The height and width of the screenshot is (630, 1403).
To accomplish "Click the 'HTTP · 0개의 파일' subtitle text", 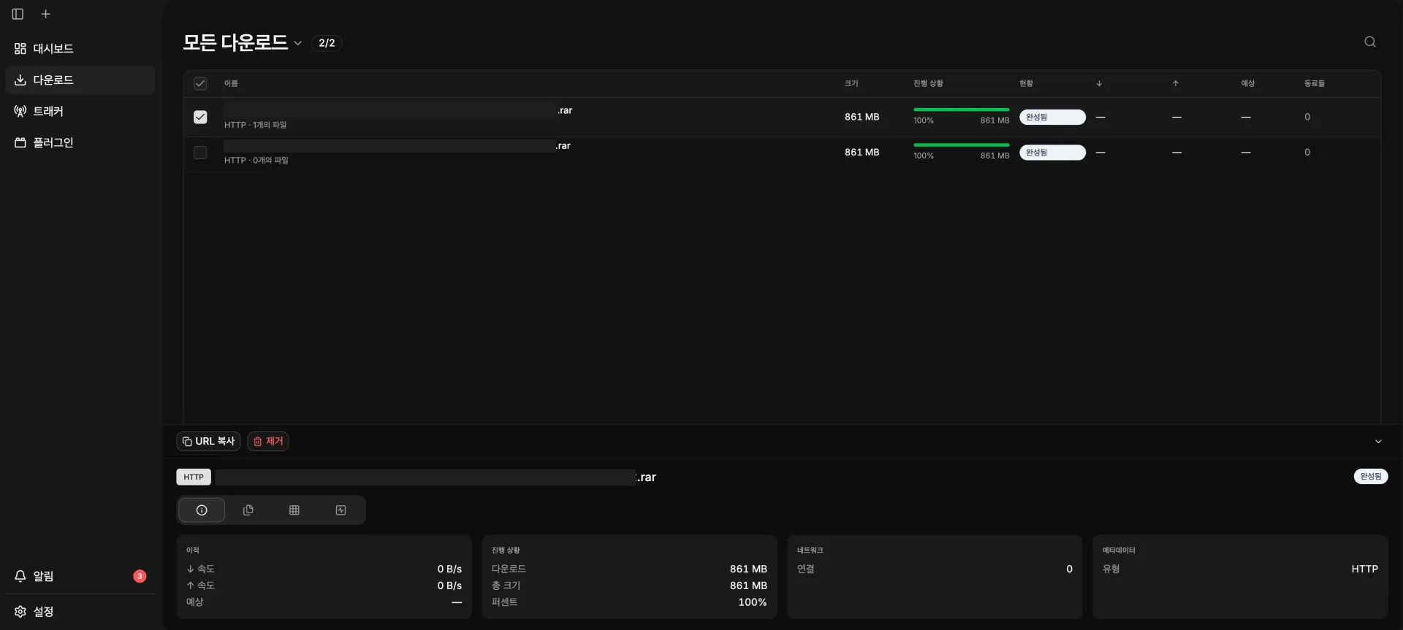I will tap(256, 160).
